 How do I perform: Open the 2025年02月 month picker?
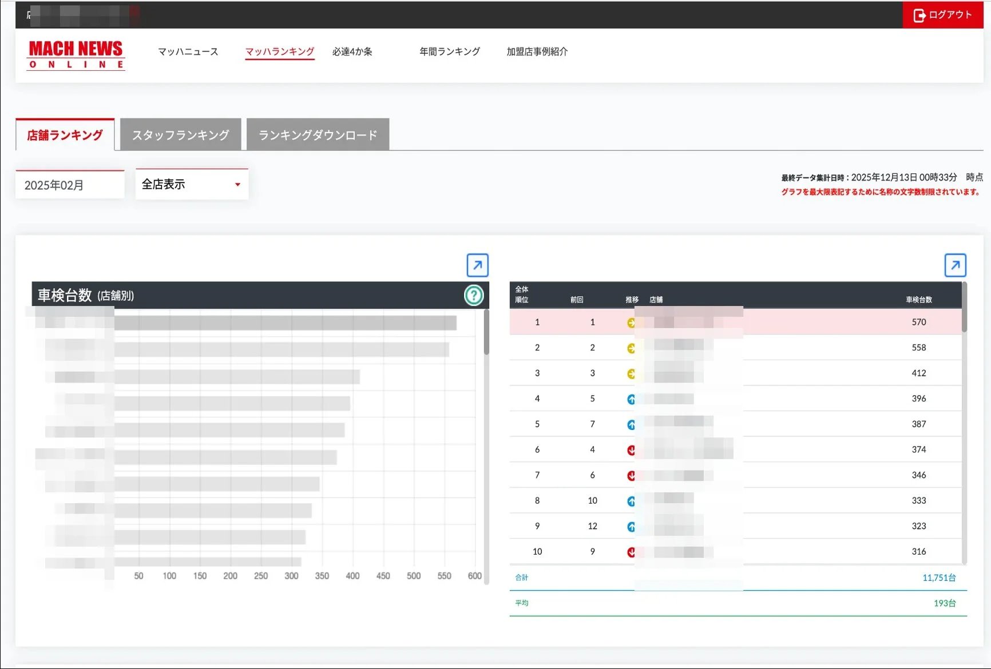[70, 185]
